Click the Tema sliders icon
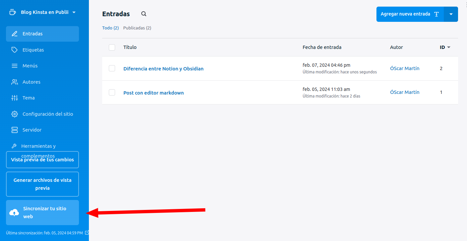Viewport: 467px width, 241px height. (14, 98)
